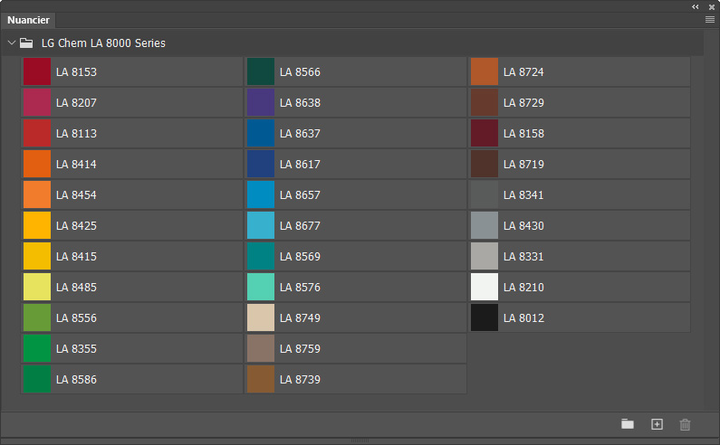Viewport: 720px width, 445px height.
Task: Click the 'LA 8485' name text
Action: pyautogui.click(x=76, y=288)
